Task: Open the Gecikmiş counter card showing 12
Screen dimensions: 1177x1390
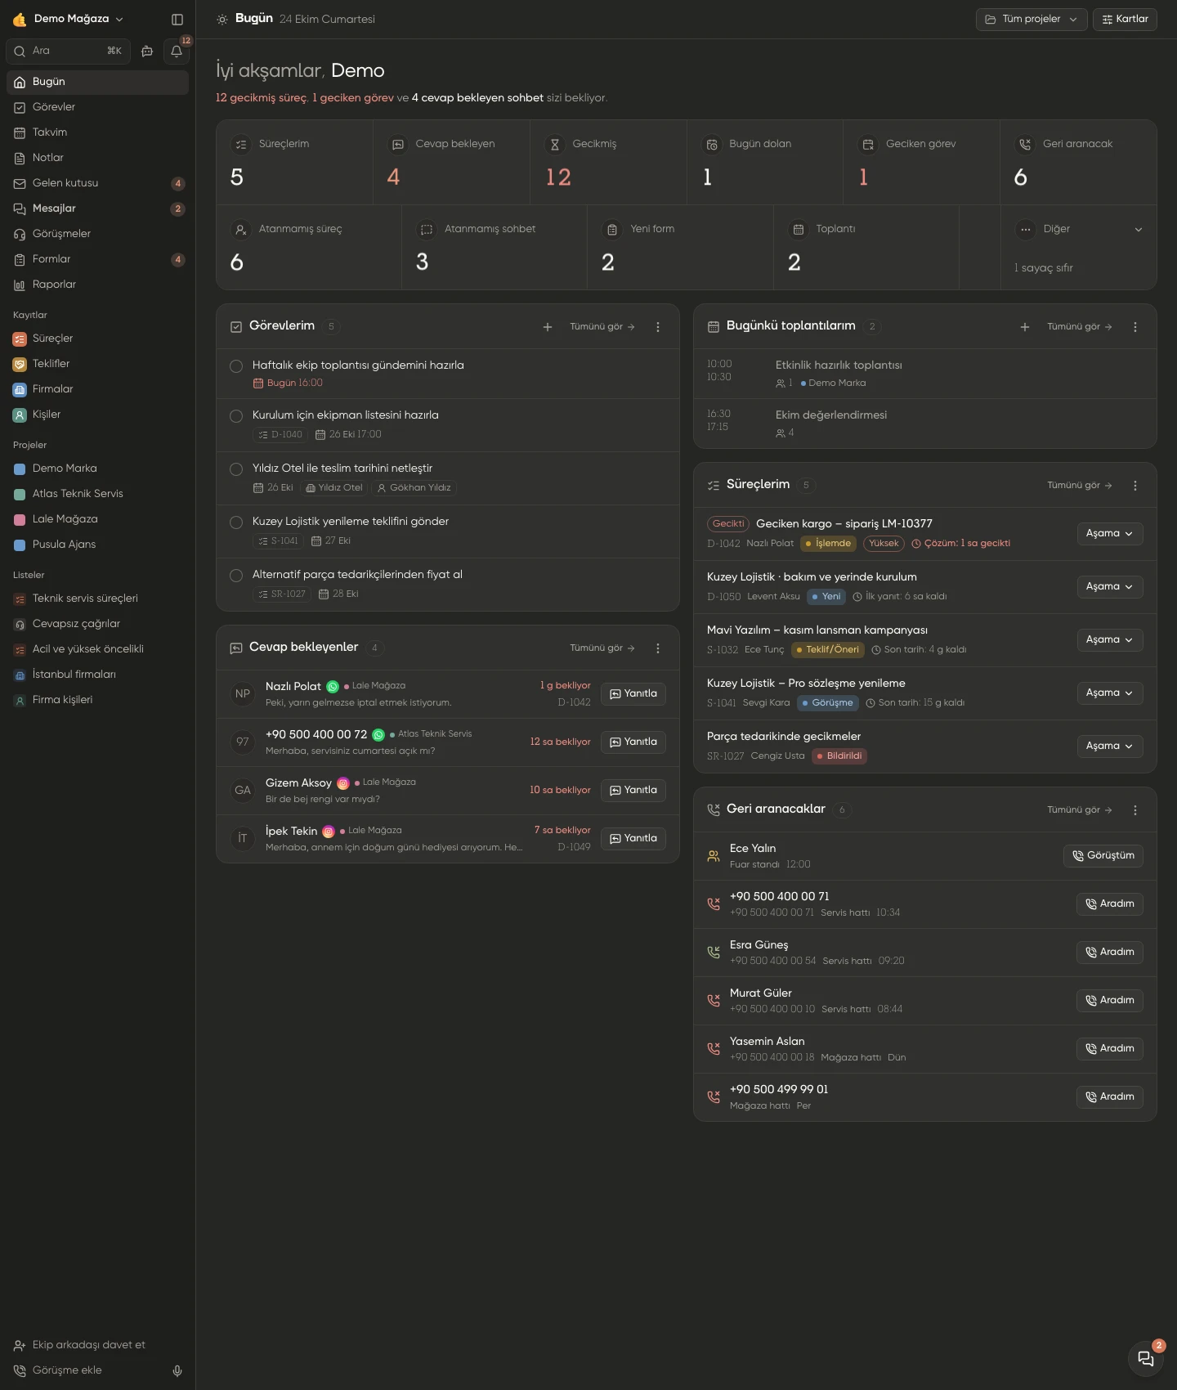Action: click(608, 163)
